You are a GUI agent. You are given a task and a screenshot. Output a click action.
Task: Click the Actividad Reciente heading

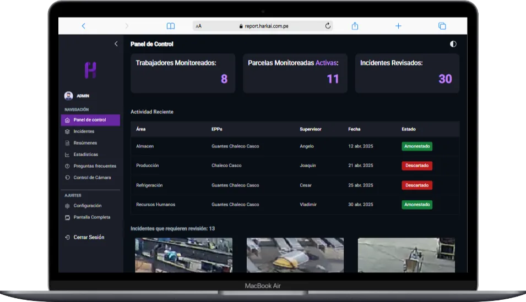[x=152, y=112]
